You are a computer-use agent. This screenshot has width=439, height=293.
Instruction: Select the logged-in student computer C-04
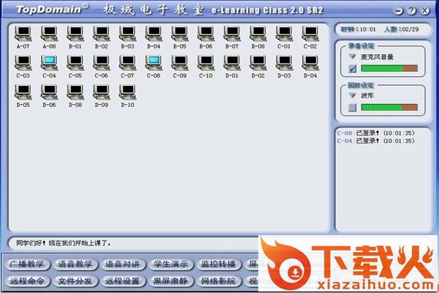49,63
